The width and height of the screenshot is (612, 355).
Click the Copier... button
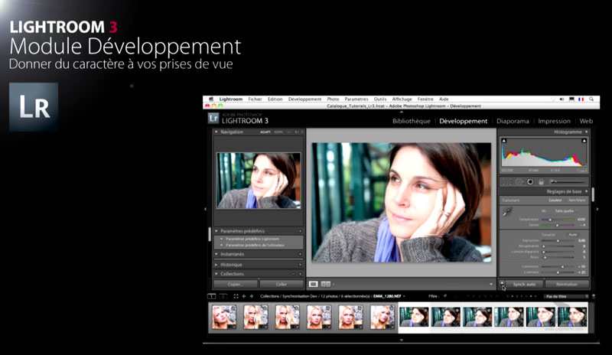pyautogui.click(x=236, y=284)
